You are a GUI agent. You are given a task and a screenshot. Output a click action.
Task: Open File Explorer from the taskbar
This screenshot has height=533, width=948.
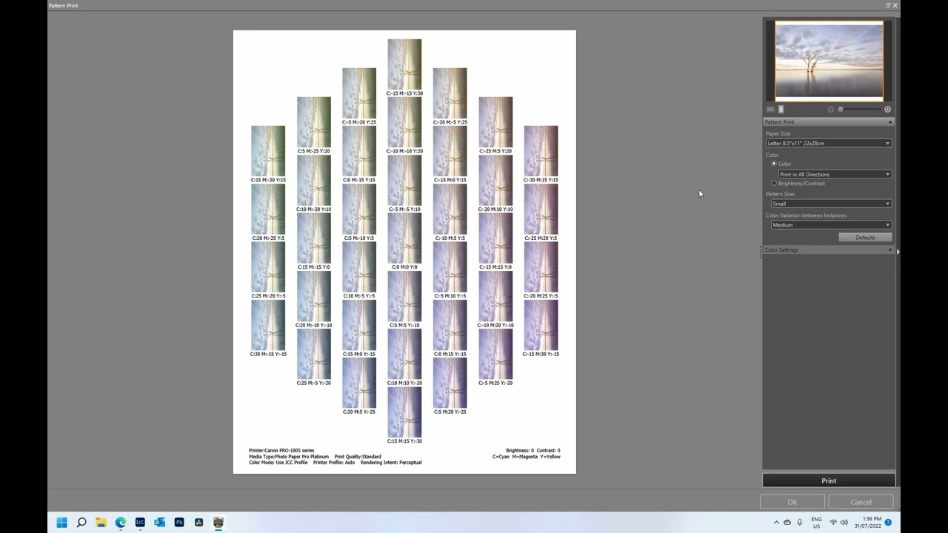coord(101,523)
